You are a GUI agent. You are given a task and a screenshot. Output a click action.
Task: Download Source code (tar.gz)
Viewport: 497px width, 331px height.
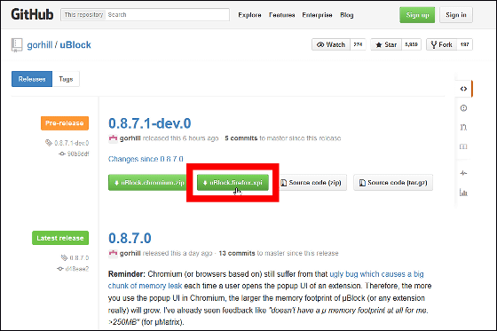(x=393, y=183)
